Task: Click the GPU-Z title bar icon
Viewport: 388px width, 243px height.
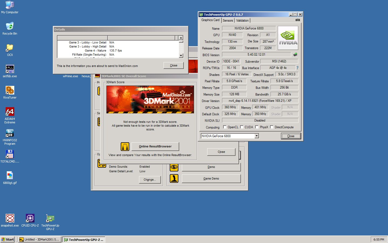Action: (x=201, y=15)
